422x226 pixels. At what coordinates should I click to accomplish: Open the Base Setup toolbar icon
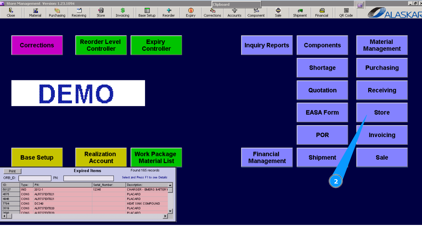pos(147,13)
